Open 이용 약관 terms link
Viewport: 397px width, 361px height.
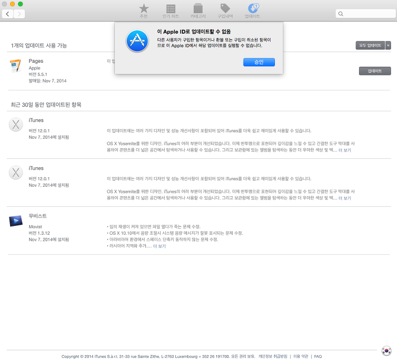pyautogui.click(x=301, y=356)
